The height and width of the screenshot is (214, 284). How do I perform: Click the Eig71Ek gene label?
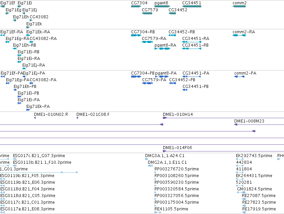34,24
